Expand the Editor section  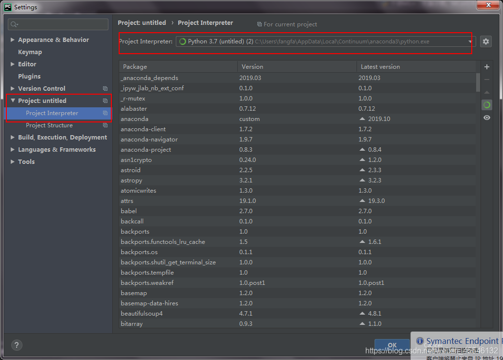pyautogui.click(x=13, y=64)
